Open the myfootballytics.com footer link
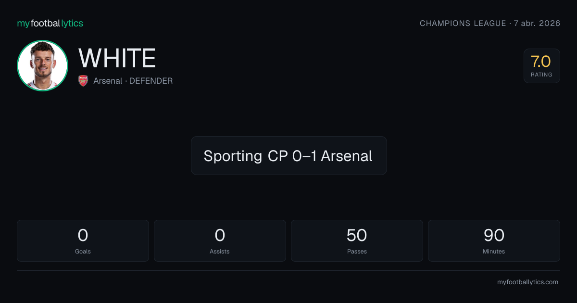The width and height of the screenshot is (577, 303). pyautogui.click(x=527, y=282)
